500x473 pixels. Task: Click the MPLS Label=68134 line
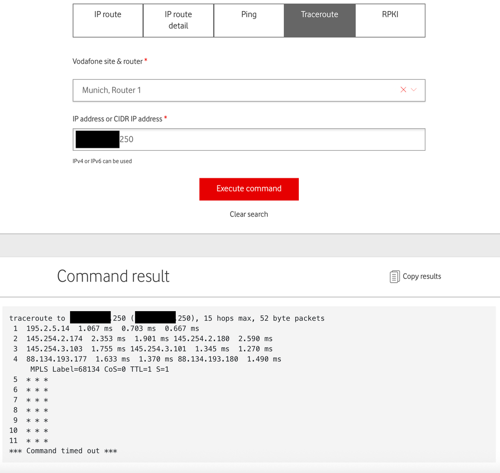(100, 369)
